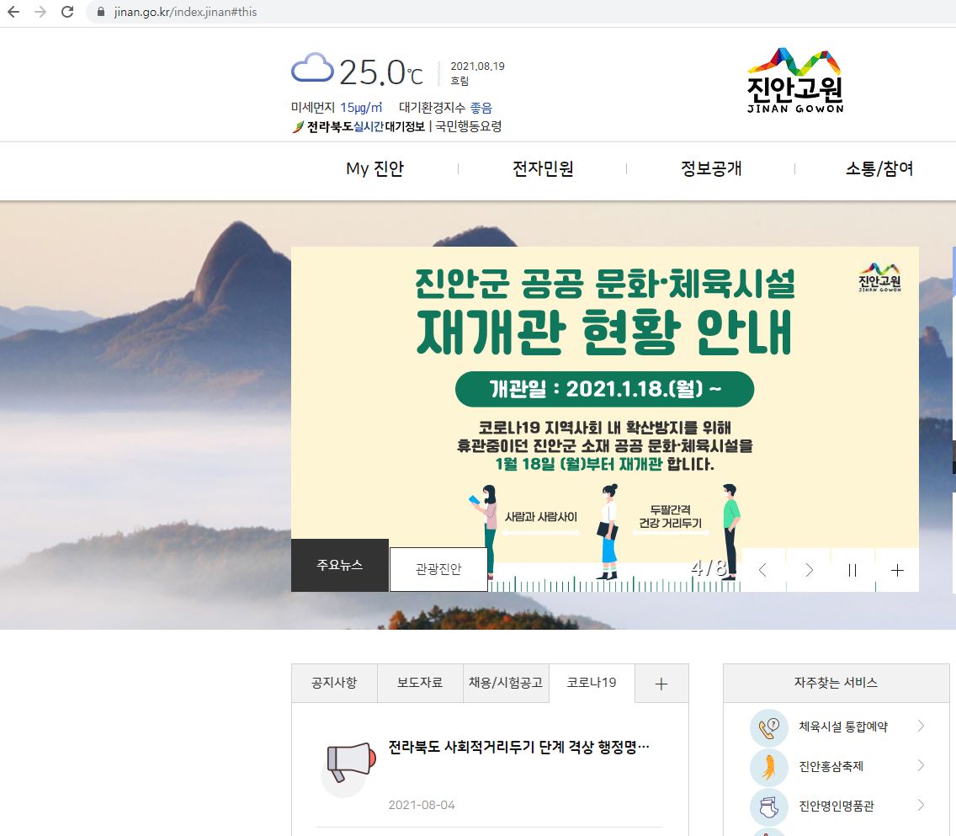This screenshot has height=836, width=956.
Task: Open more notices with plus tab
Action: tap(661, 684)
